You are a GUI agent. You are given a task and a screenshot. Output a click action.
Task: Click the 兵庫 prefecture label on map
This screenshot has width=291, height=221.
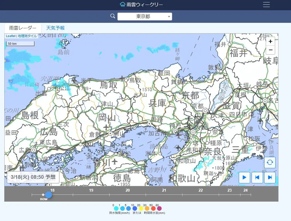point(157,103)
